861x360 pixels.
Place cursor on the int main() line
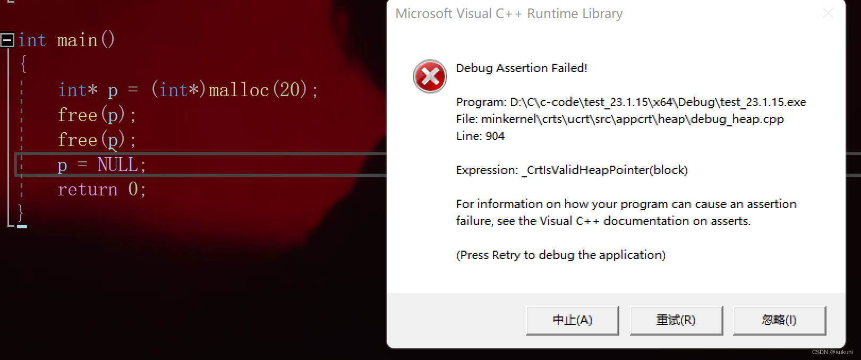[66, 40]
